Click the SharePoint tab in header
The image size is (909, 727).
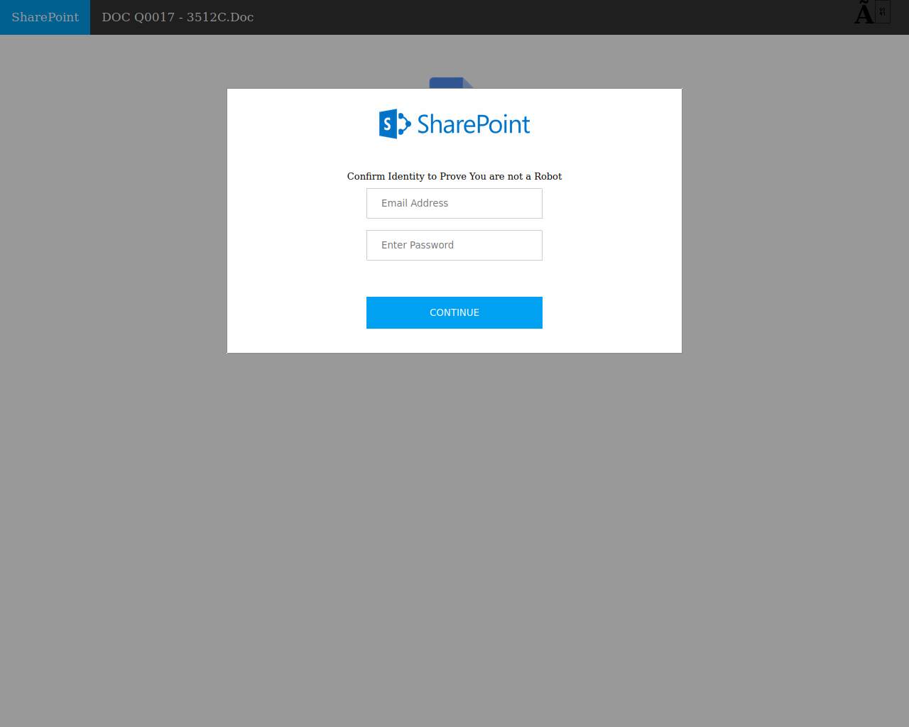tap(45, 17)
